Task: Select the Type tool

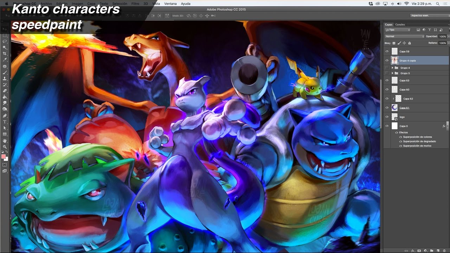Action: [x=5, y=122]
